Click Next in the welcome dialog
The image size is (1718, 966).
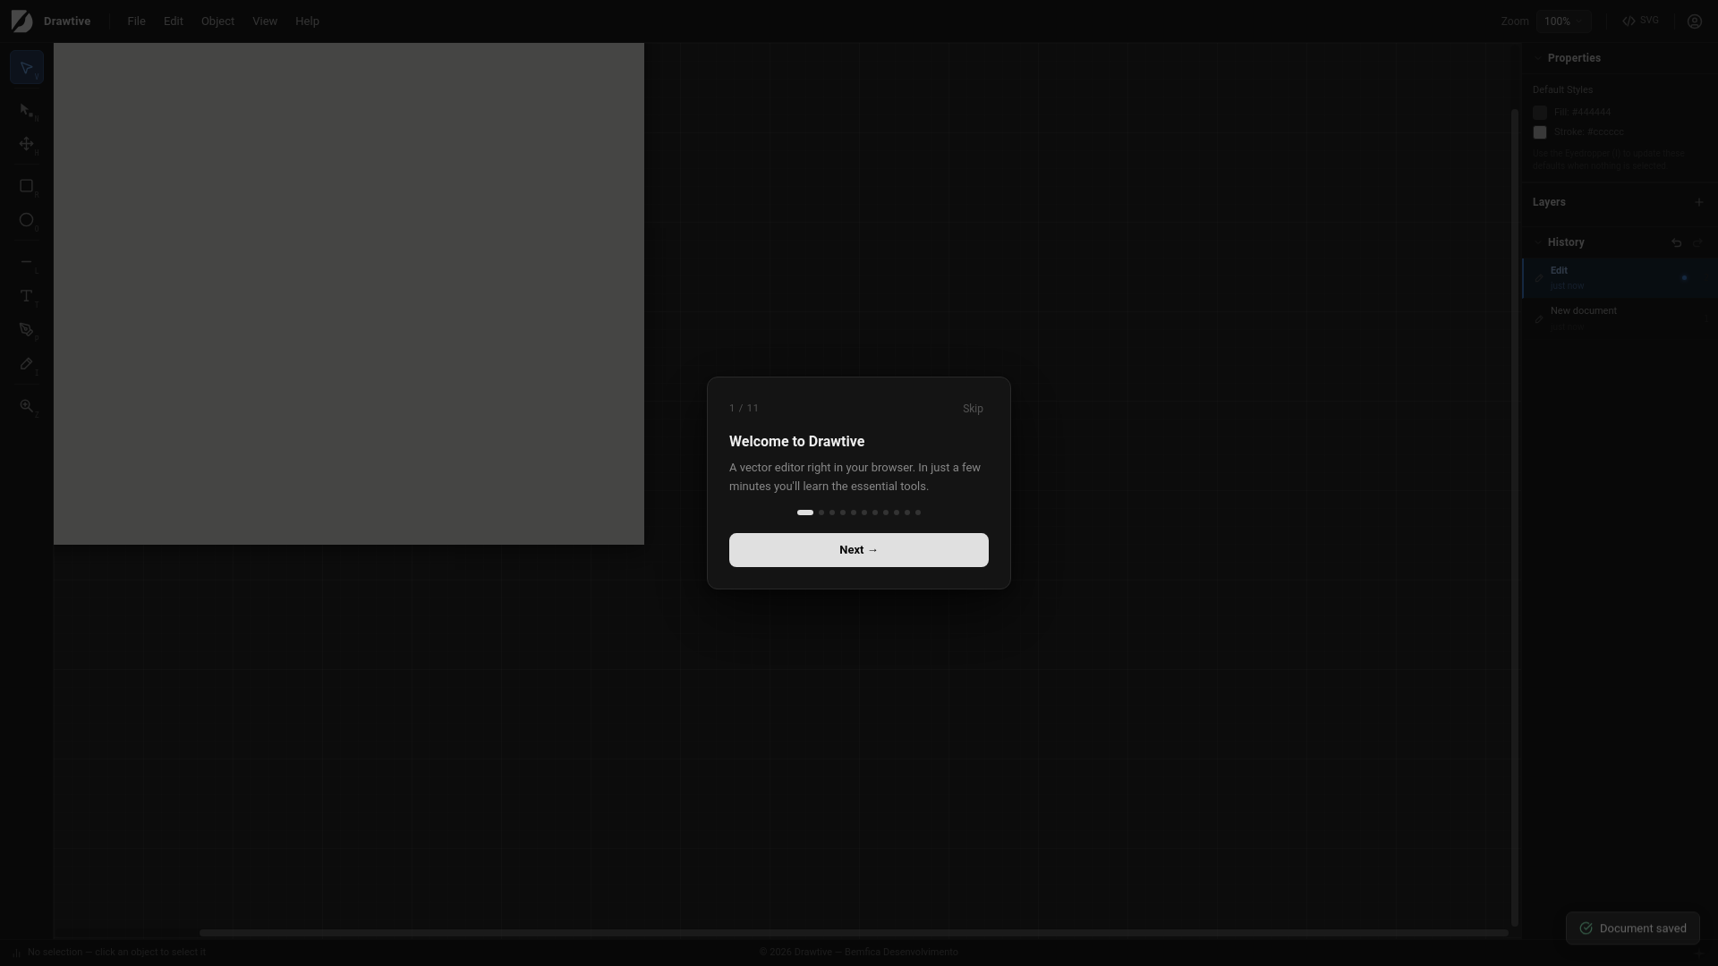859,550
